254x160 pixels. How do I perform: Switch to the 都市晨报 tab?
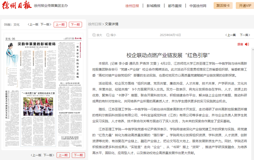[175, 6]
